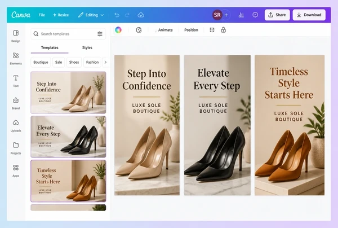Select the Timeless Style Starts Here heading
338x228 pixels.
point(289,83)
